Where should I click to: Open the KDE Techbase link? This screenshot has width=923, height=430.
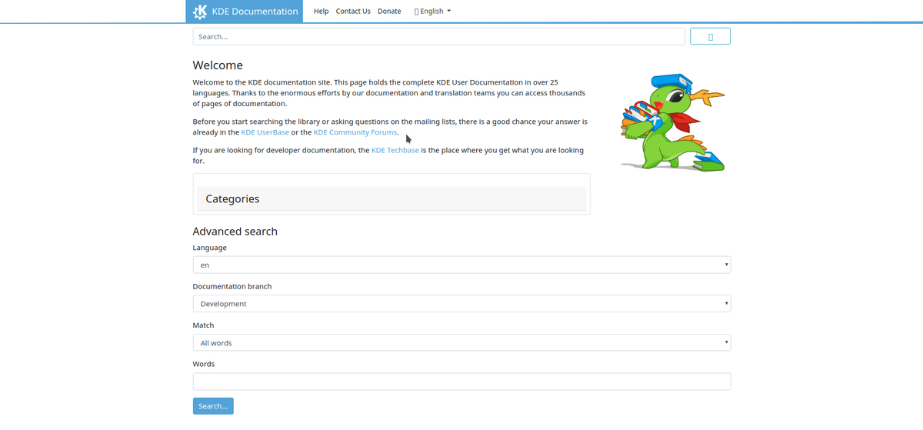coord(395,151)
